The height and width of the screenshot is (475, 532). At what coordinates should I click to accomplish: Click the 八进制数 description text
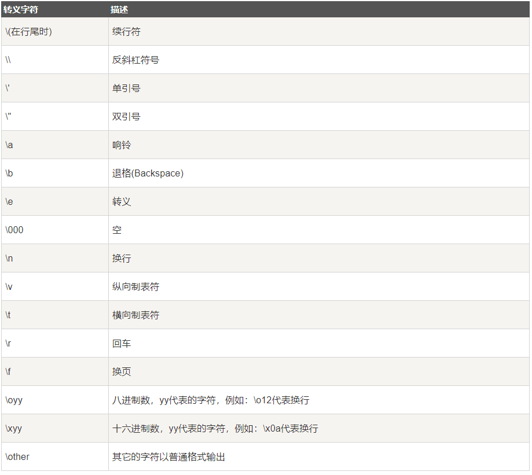pos(211,400)
